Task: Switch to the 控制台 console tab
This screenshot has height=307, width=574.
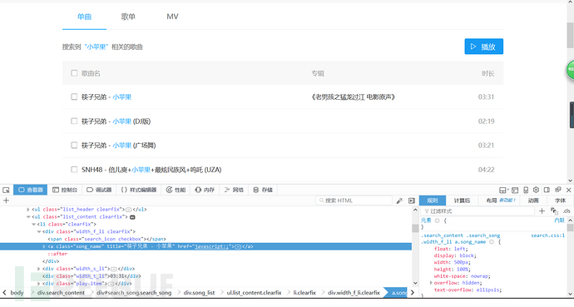Action: [x=65, y=190]
